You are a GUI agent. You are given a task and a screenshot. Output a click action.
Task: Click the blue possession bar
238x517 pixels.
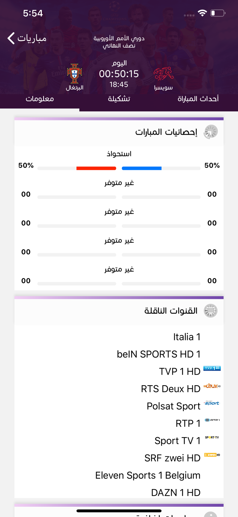click(141, 168)
